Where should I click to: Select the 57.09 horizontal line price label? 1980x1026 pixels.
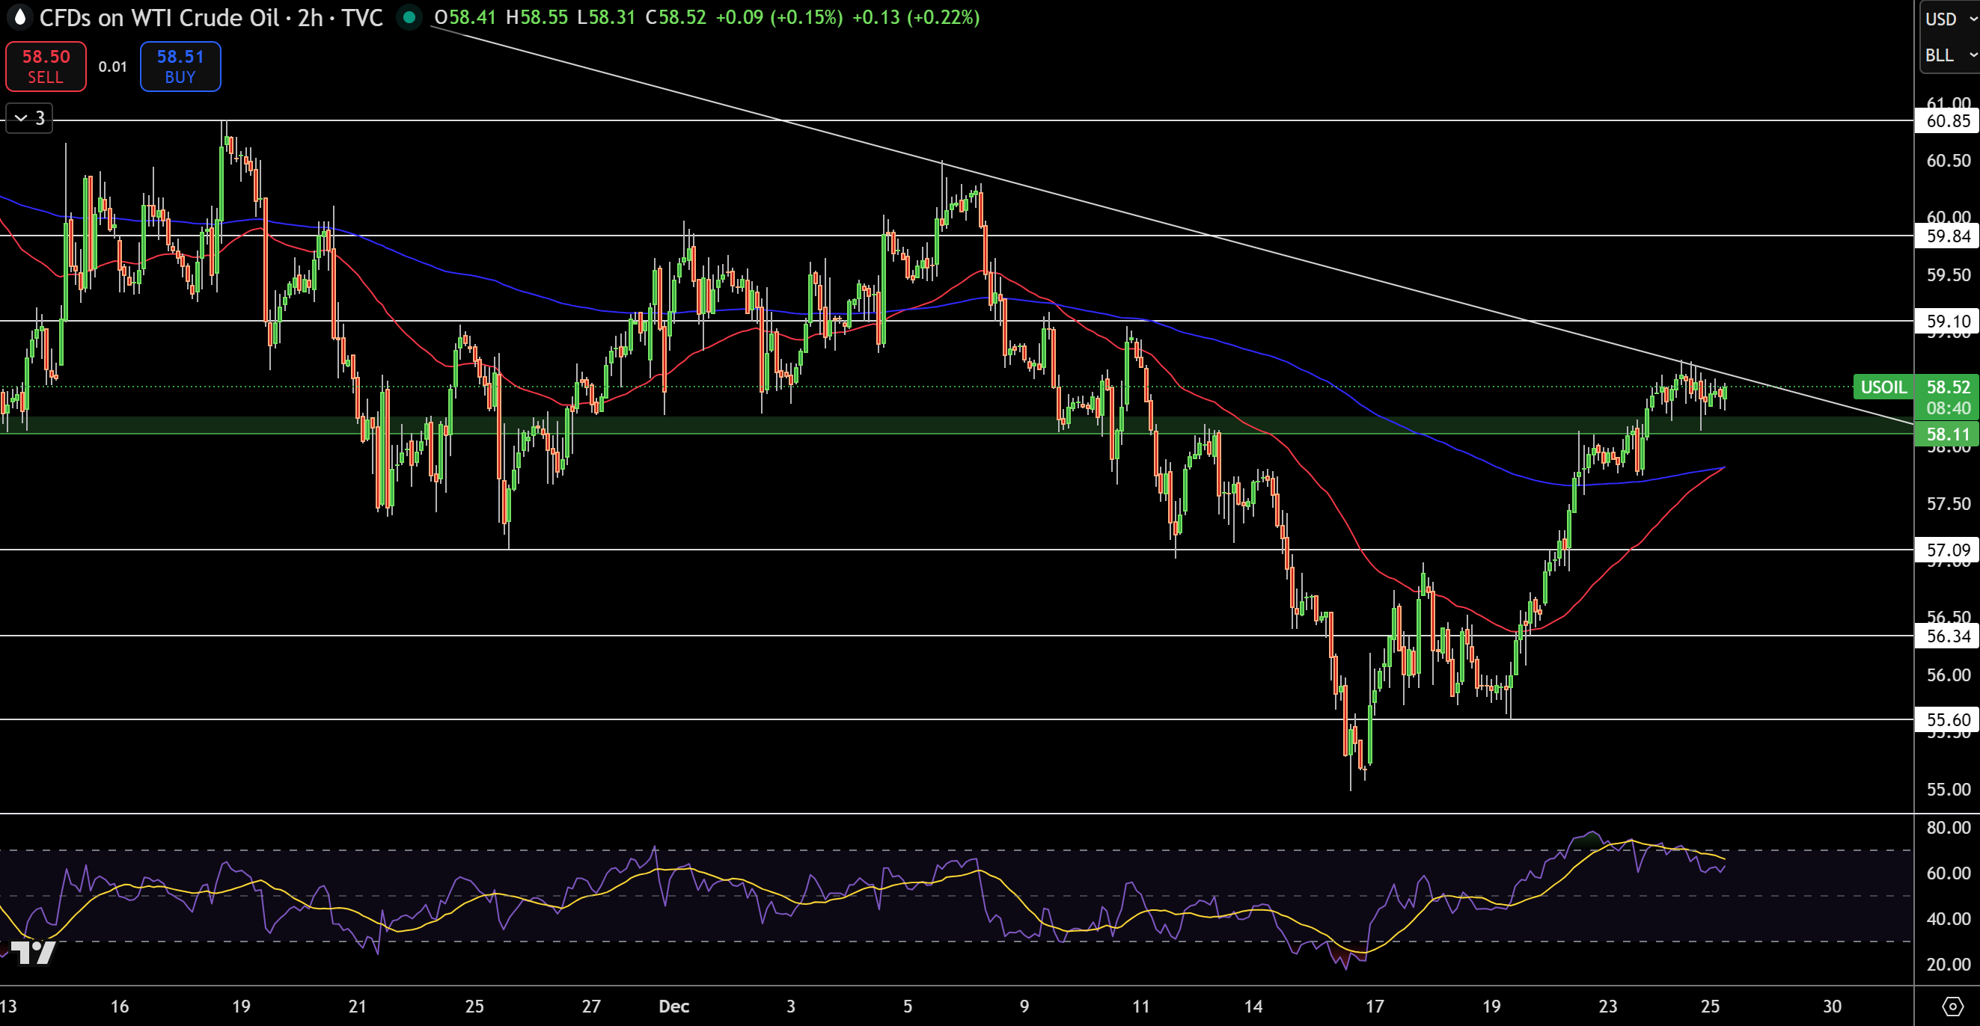tap(1947, 550)
